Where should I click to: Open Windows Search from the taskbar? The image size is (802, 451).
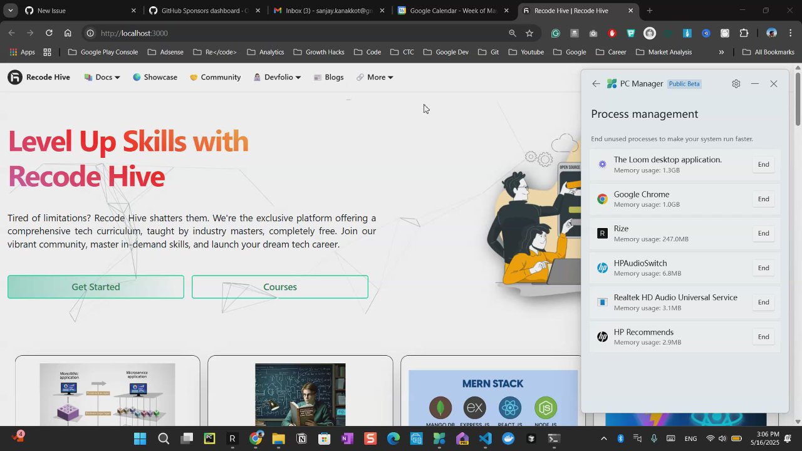(x=164, y=438)
